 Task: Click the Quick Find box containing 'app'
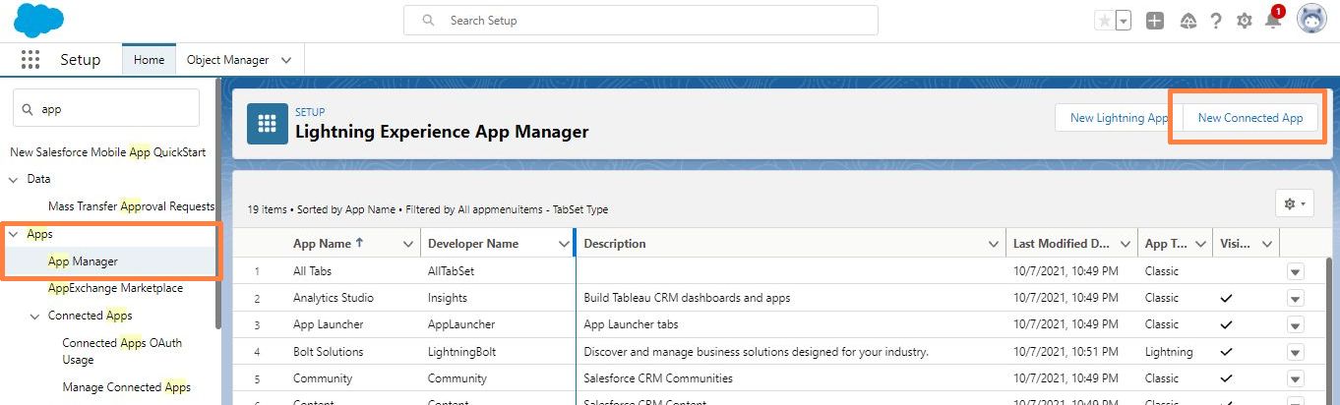tap(106, 110)
